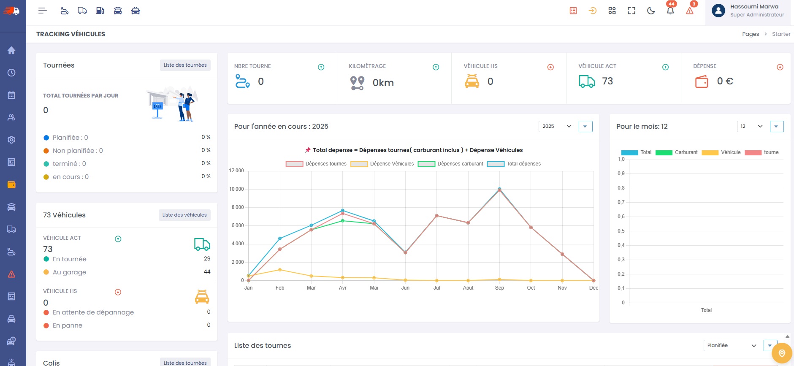Click the blue Total legend color swatch
794x366 pixels.
629,153
